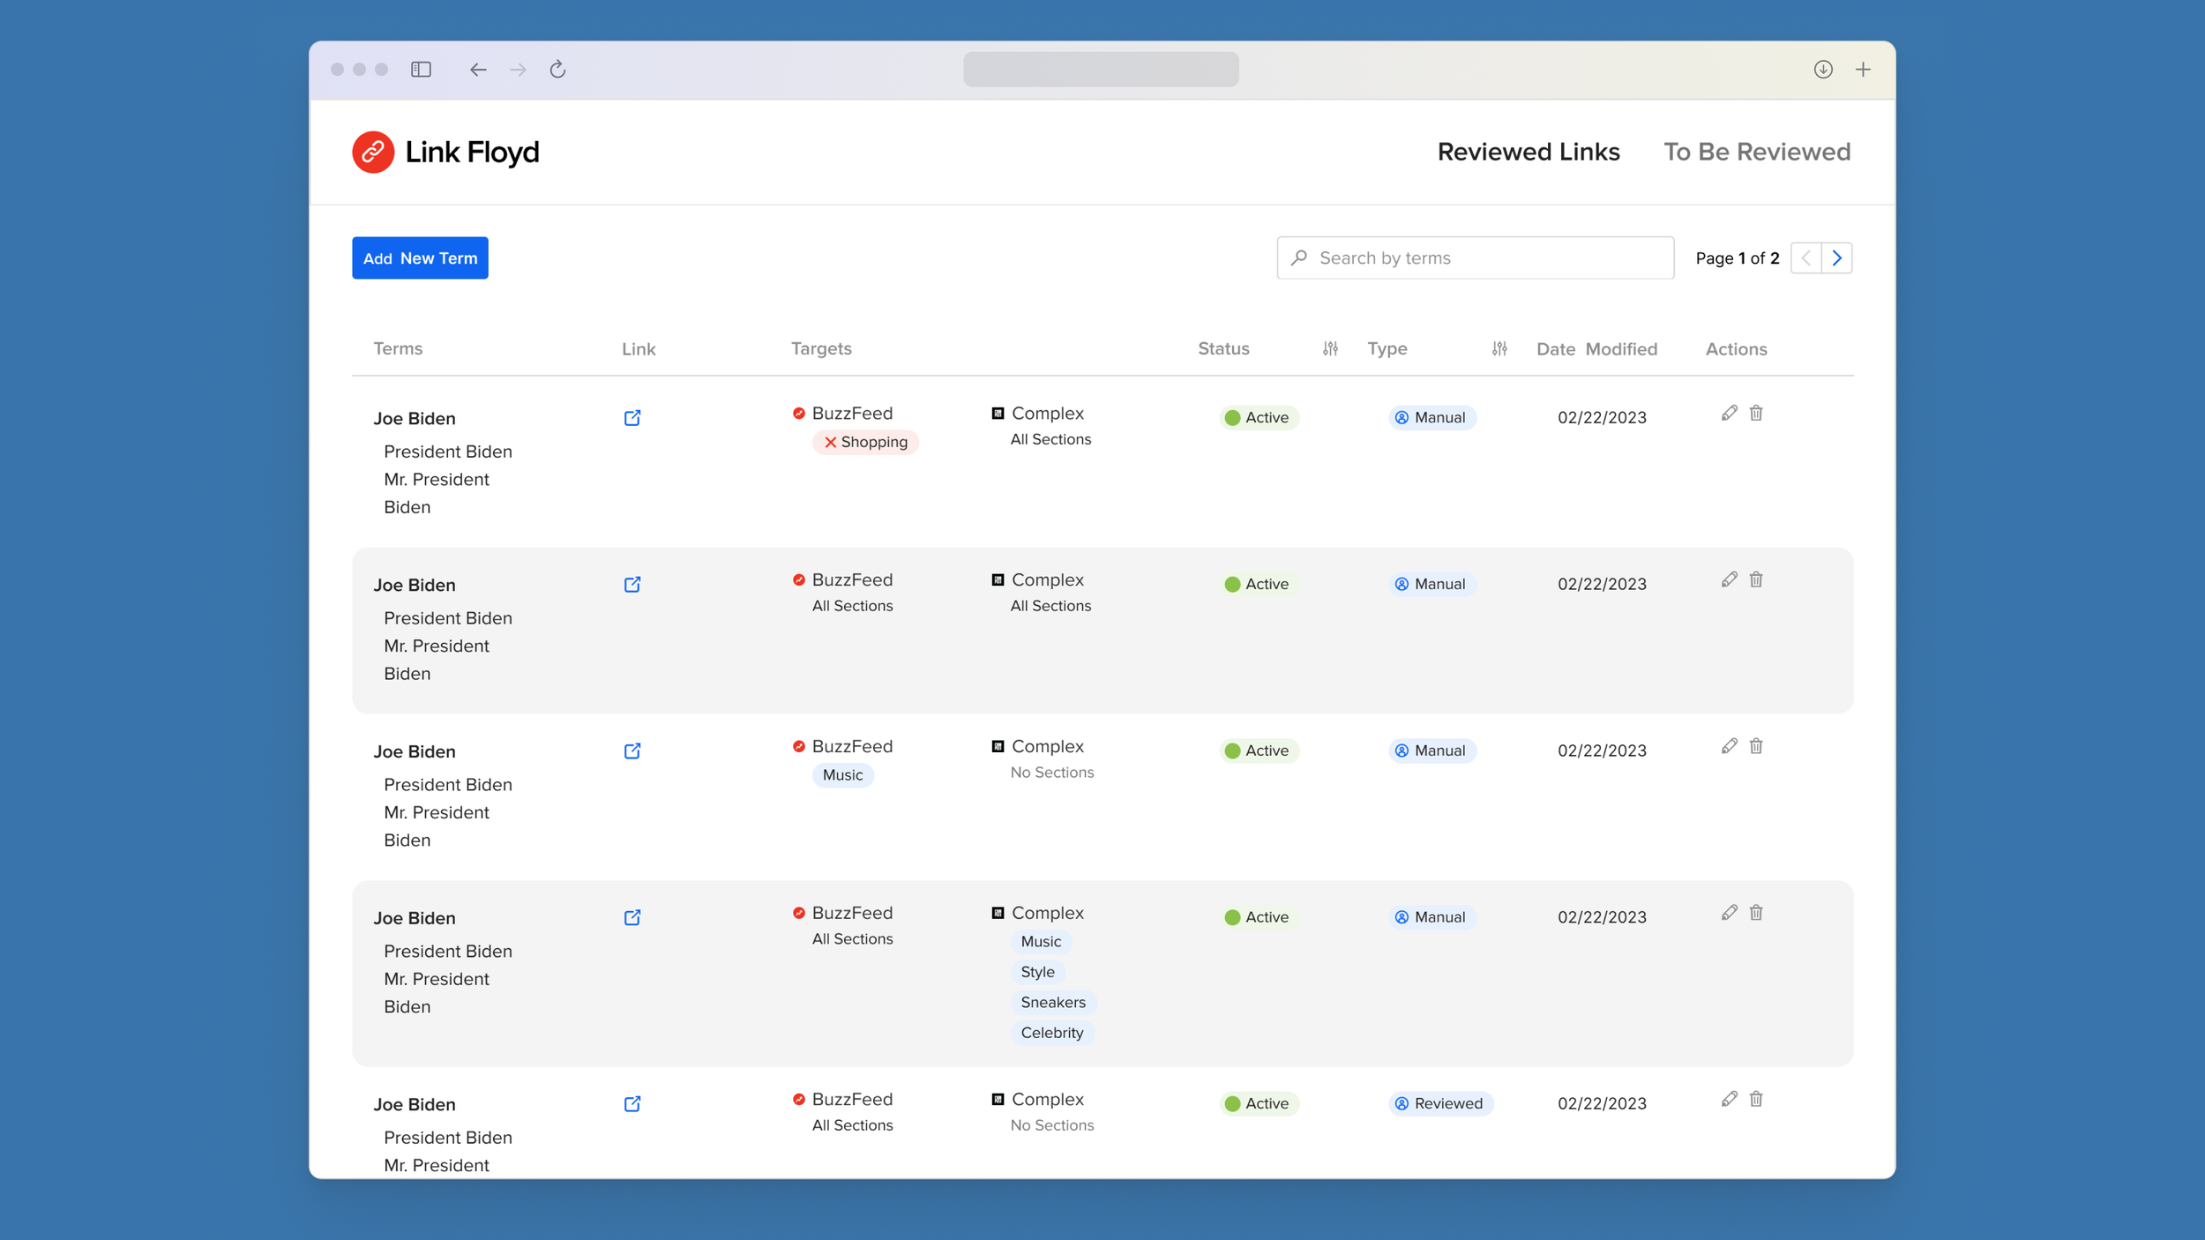Go to previous page arrow

pos(1805,258)
